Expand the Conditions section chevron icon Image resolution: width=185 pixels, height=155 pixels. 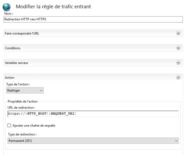[x=178, y=48]
